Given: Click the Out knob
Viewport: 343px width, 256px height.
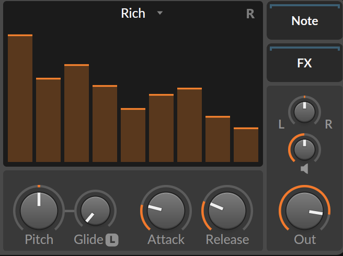Looking at the screenshot, I should click(x=304, y=211).
